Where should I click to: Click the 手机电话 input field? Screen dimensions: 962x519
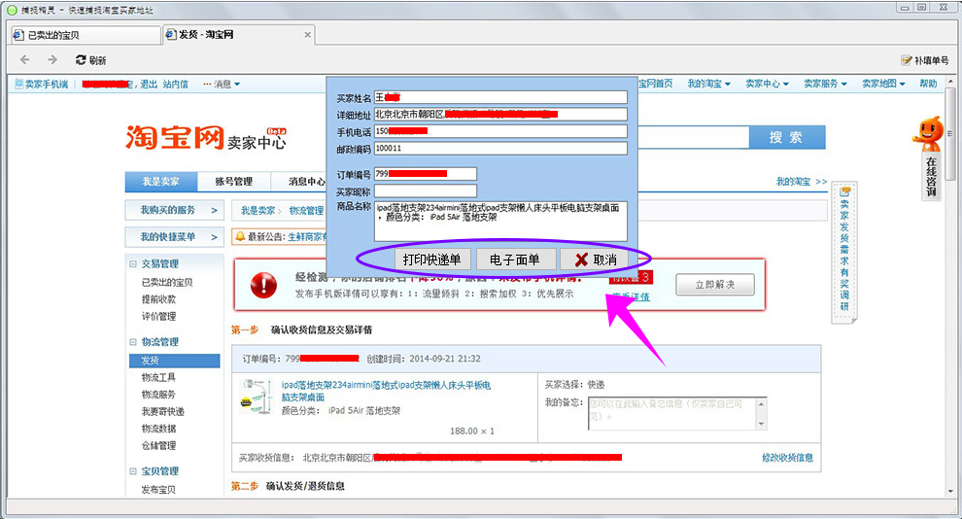(500, 131)
